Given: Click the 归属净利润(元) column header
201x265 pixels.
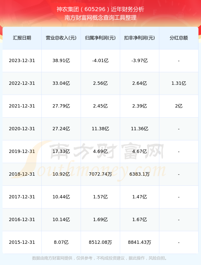Looking at the screenshot, I should coord(100,38).
